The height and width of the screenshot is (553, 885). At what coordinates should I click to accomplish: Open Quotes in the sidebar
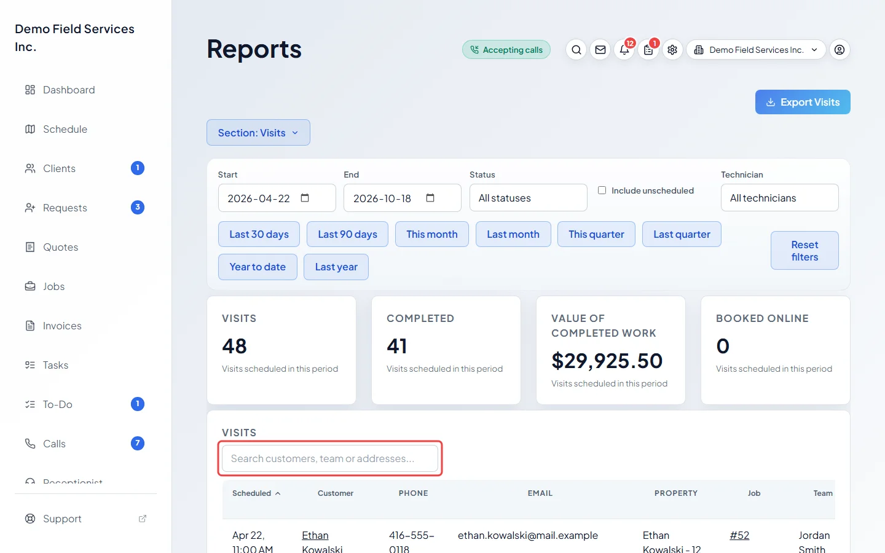60,247
